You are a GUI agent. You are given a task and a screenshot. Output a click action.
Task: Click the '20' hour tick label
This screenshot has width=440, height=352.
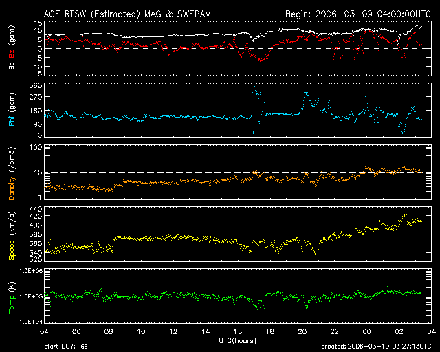click(x=302, y=331)
